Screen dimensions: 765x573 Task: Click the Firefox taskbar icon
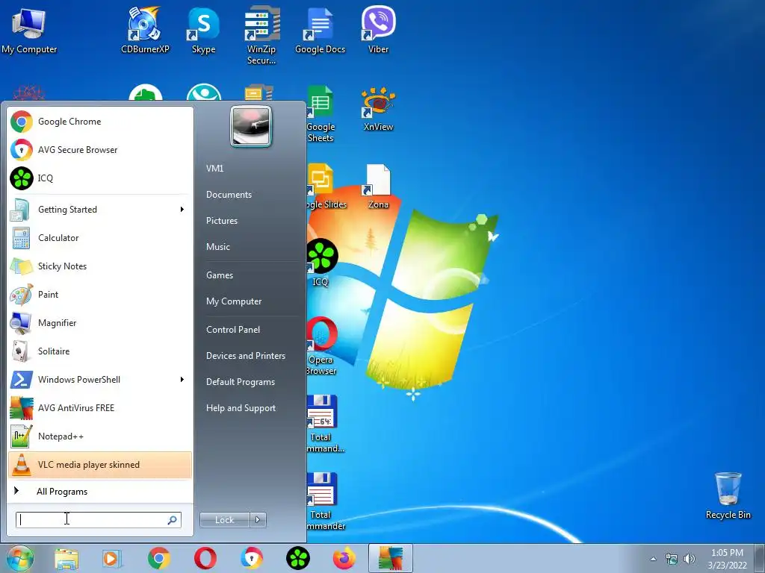click(x=344, y=558)
